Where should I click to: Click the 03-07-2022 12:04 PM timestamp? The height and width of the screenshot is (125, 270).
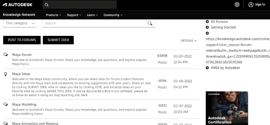[182, 59]
